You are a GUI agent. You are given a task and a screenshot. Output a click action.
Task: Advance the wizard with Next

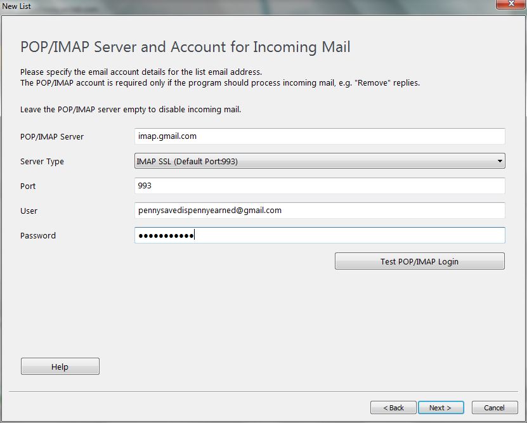(441, 408)
